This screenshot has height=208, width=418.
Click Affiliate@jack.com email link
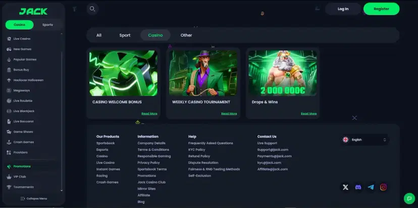tap(273, 169)
